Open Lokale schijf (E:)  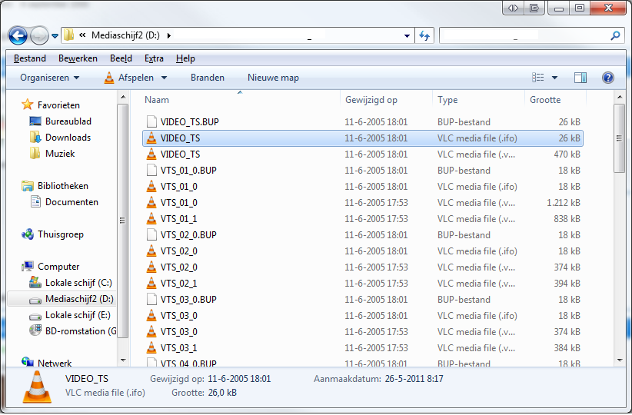tap(78, 314)
